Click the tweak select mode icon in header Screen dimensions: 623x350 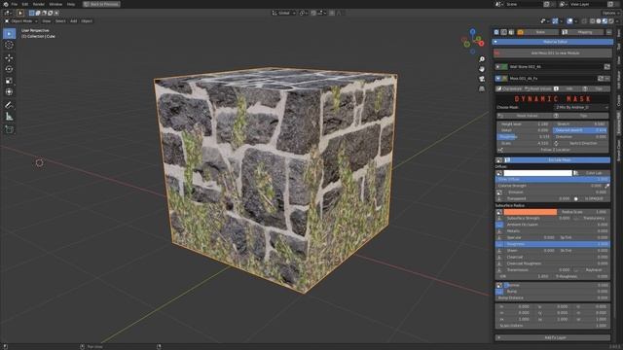(x=20, y=13)
